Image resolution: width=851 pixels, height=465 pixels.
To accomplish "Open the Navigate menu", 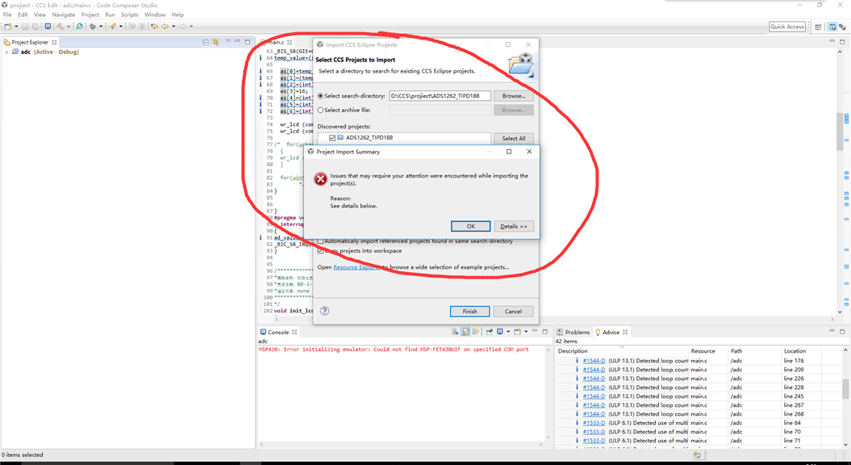I will point(64,15).
